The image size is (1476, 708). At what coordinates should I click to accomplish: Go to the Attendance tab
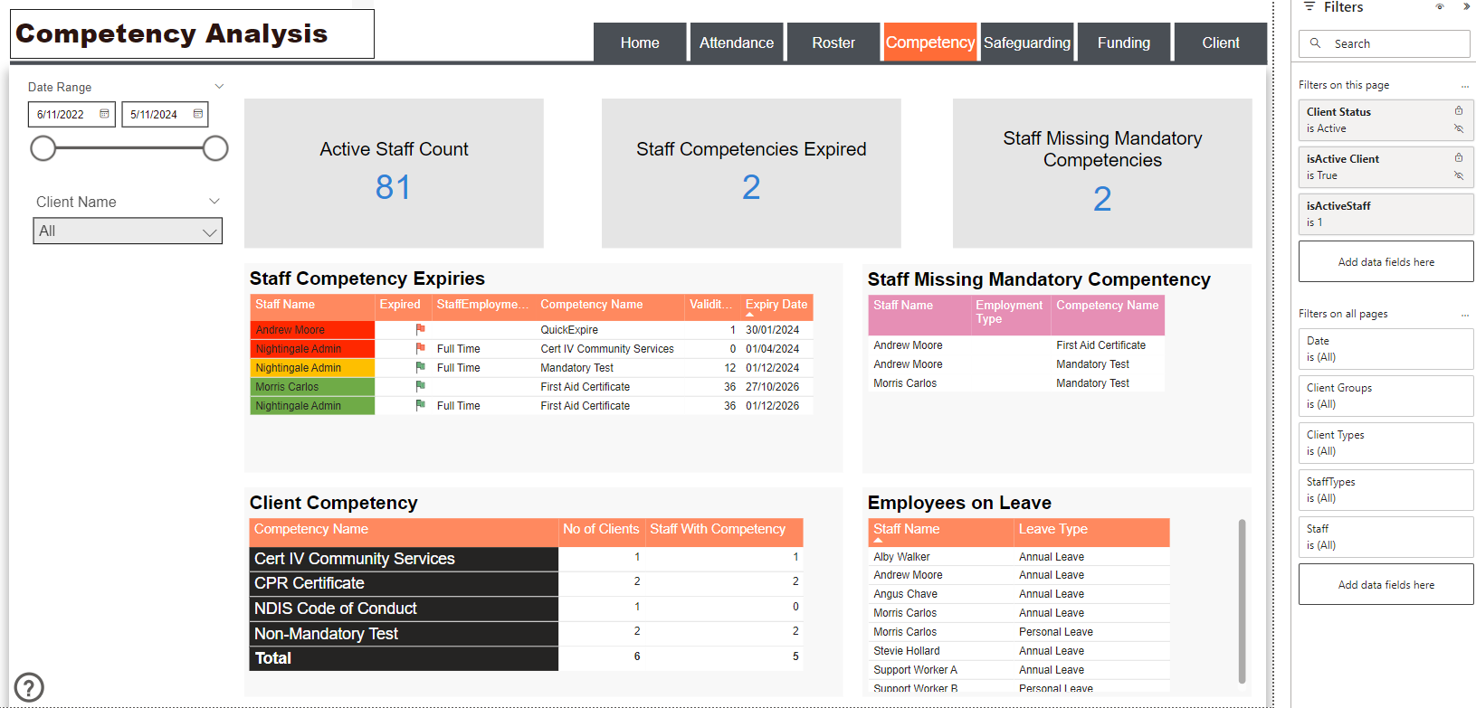pos(737,42)
